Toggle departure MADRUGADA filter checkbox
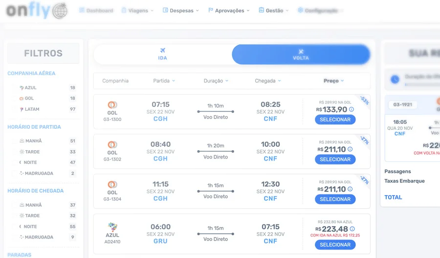 point(14,173)
